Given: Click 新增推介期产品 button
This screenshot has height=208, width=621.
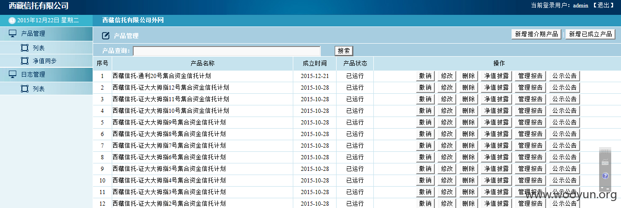Looking at the screenshot, I should click(537, 34).
